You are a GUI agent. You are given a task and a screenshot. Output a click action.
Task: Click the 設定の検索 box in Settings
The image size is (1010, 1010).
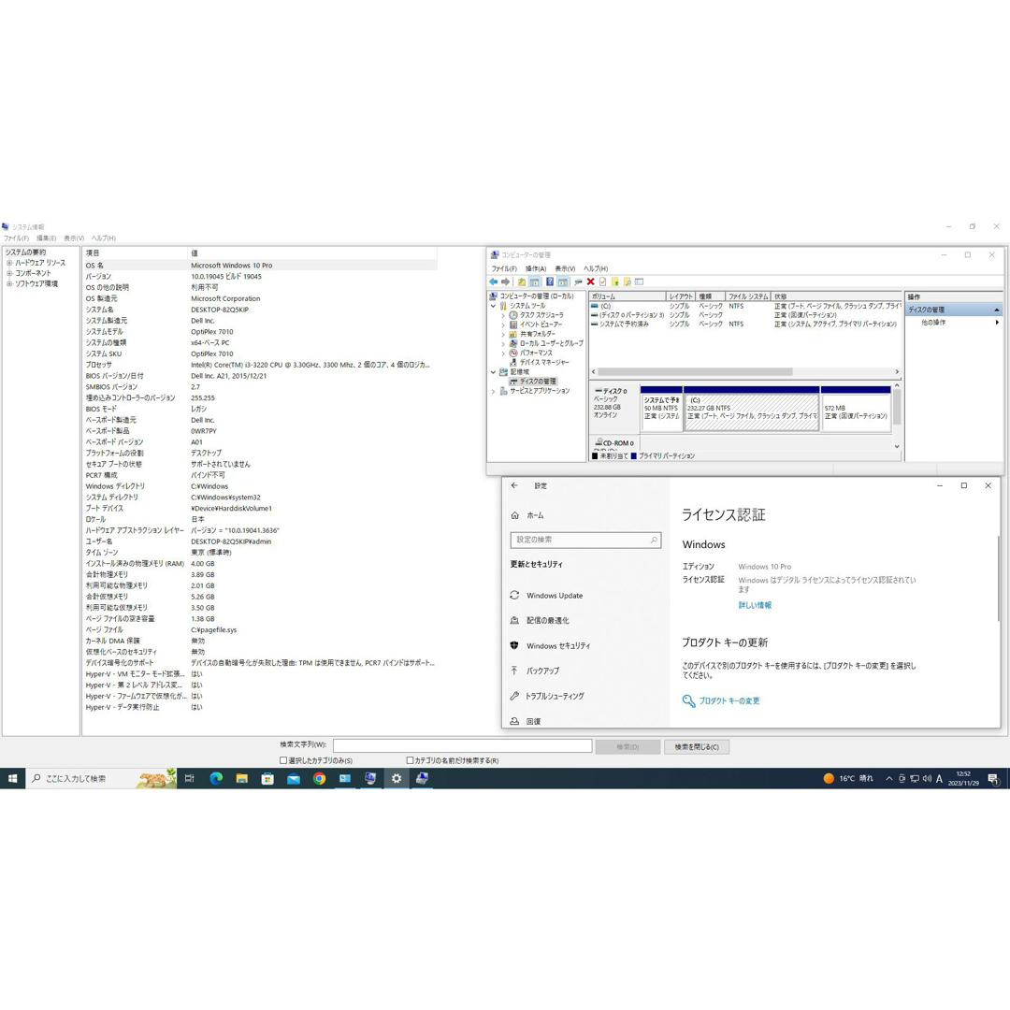585,540
